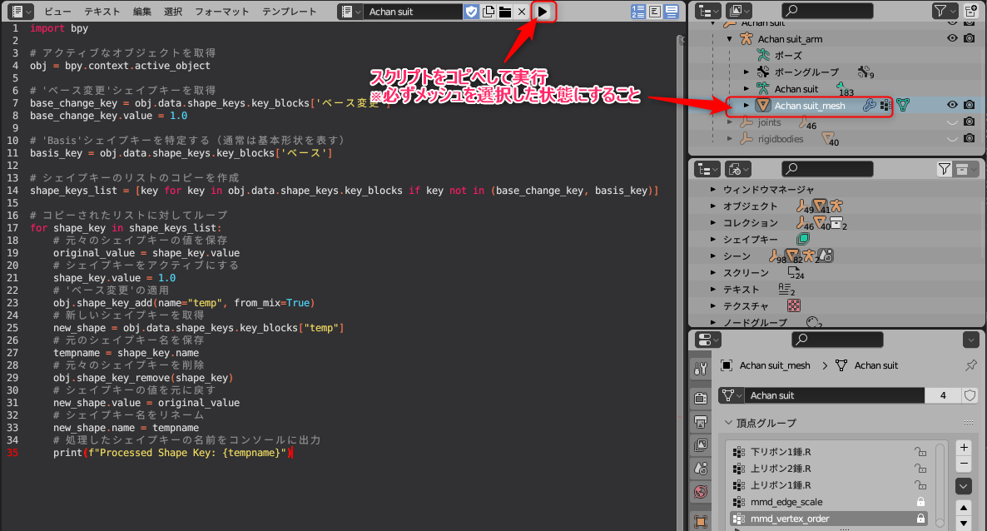Open the フォーマット menu
This screenshot has height=531, width=987.
[221, 12]
